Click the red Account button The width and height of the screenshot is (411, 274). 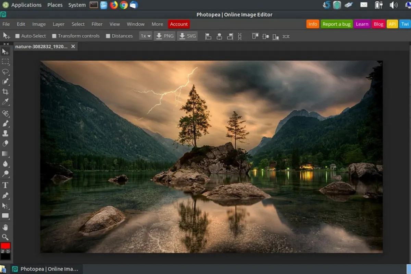pyautogui.click(x=179, y=24)
